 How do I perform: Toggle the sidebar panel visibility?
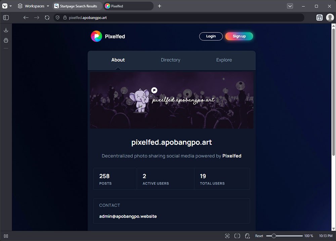pyautogui.click(x=6, y=17)
